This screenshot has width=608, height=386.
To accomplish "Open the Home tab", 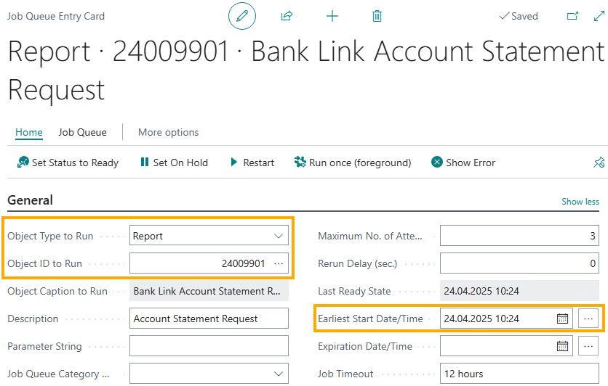I will (x=28, y=132).
